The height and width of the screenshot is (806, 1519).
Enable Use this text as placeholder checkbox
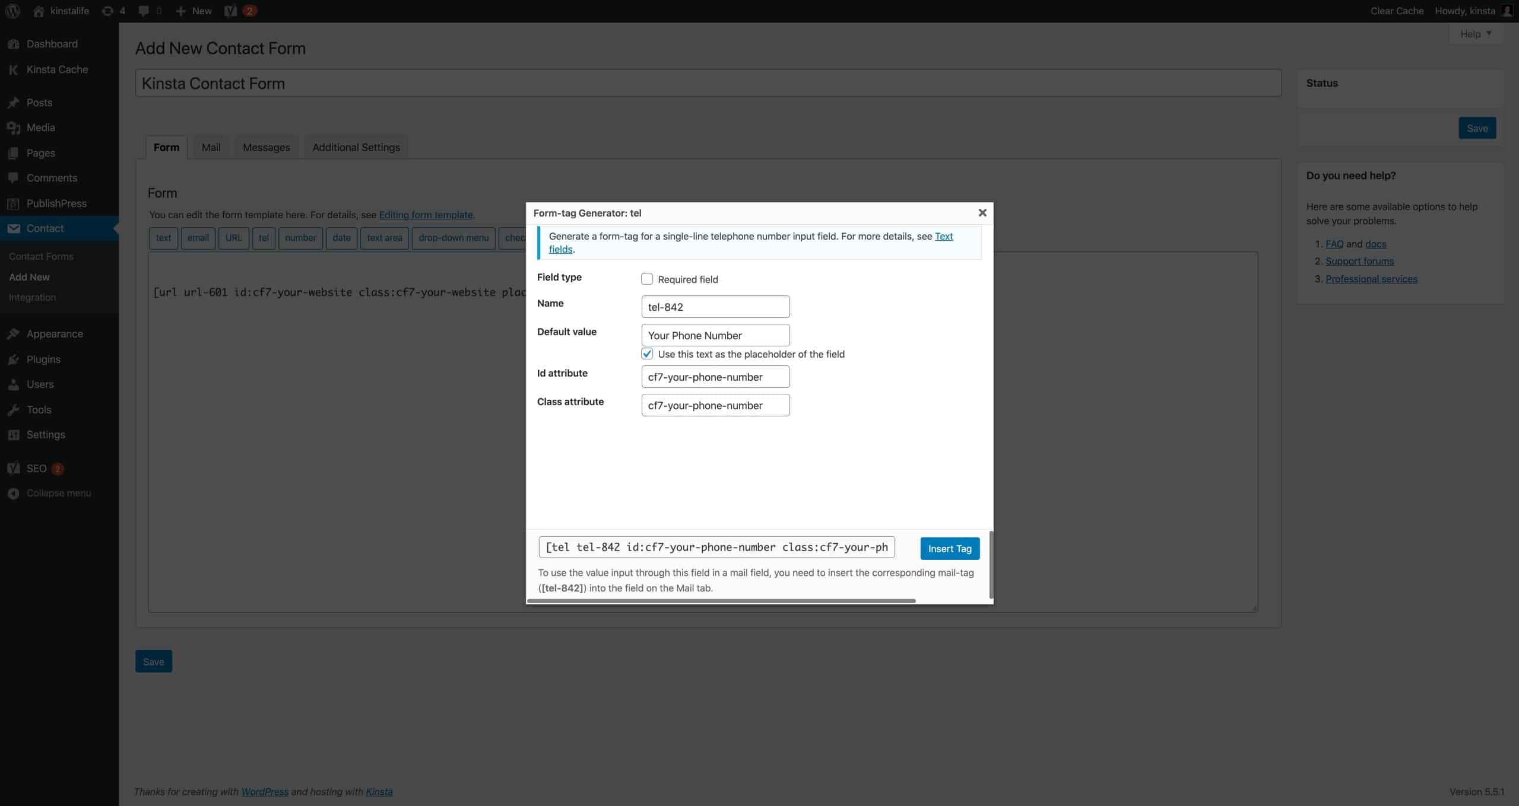click(x=647, y=353)
